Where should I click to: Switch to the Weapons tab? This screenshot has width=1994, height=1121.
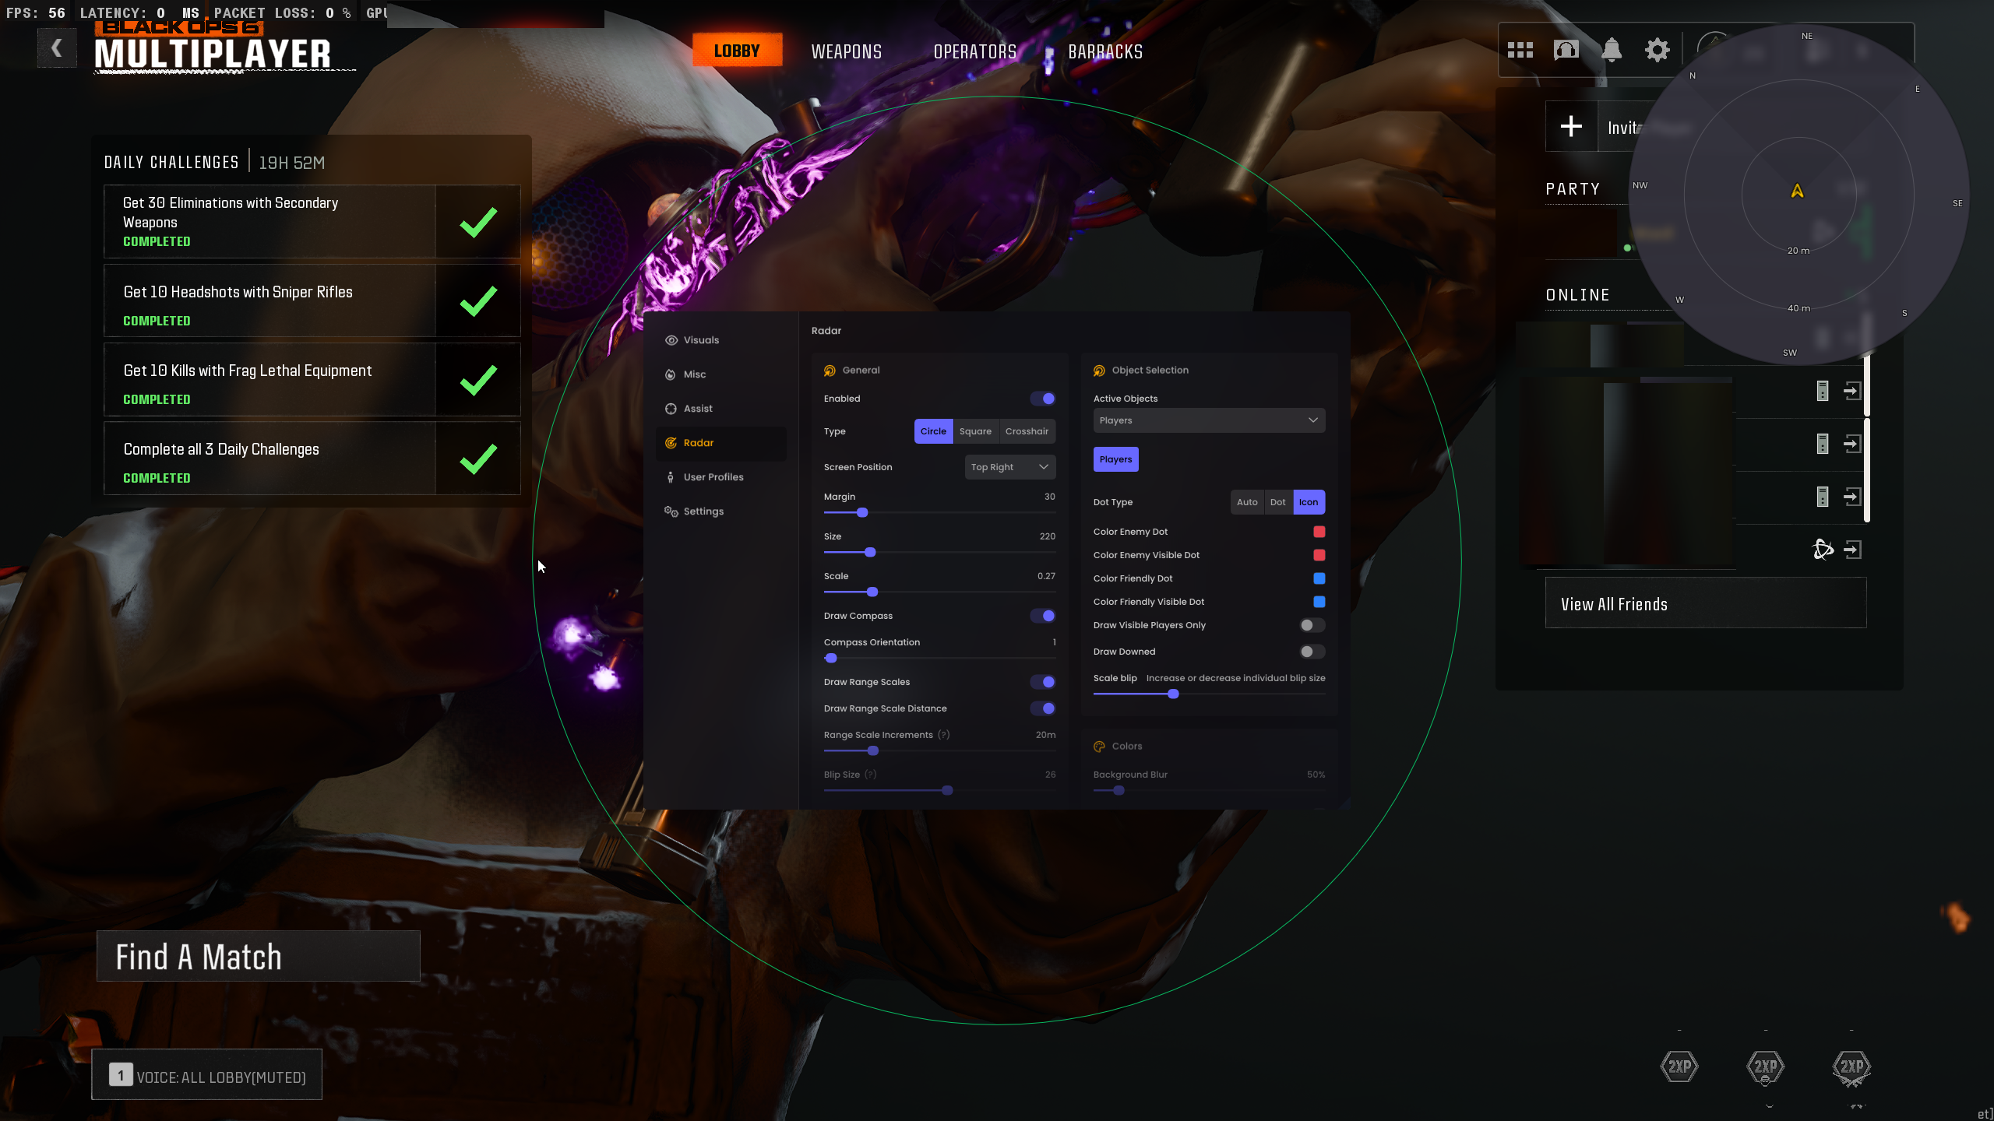pyautogui.click(x=846, y=51)
